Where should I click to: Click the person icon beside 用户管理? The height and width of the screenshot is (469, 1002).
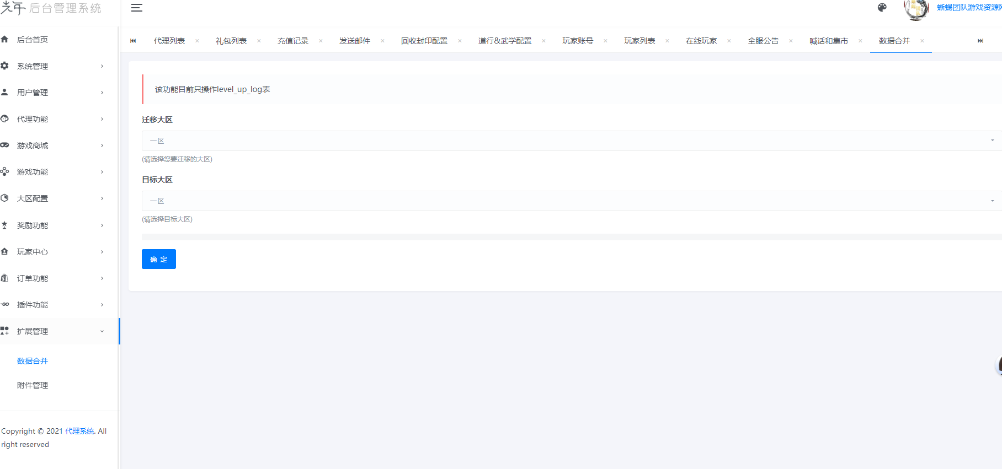5,93
